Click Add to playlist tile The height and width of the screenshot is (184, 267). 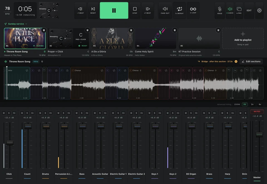pos(243,38)
